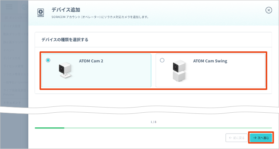This screenshot has width=279, height=149.
Task: Click the left arrow icon in 前に戻る
Action: click(x=230, y=138)
